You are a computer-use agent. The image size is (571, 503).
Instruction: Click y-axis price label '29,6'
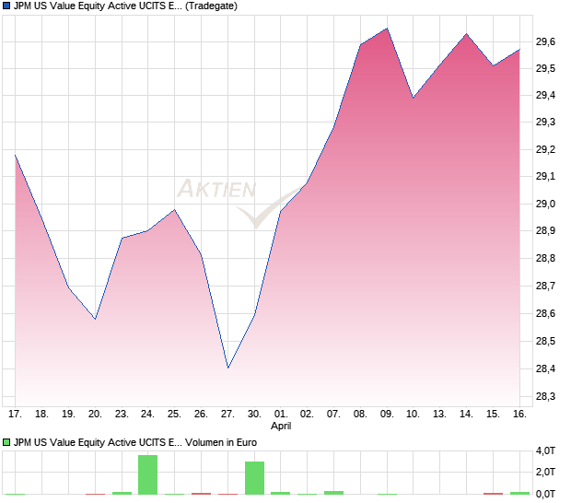[x=545, y=41]
